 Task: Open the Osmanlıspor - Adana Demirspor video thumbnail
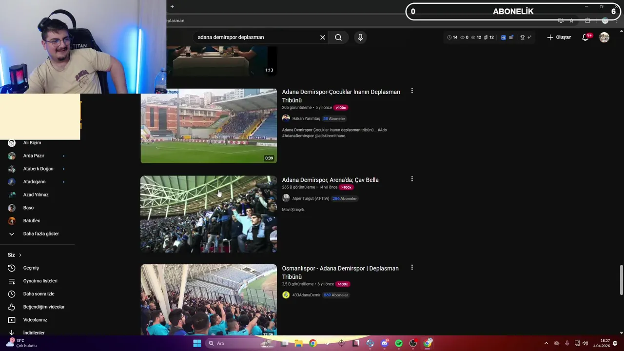coord(209,300)
